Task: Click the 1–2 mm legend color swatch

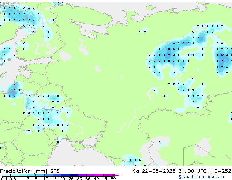Action: [23, 175]
